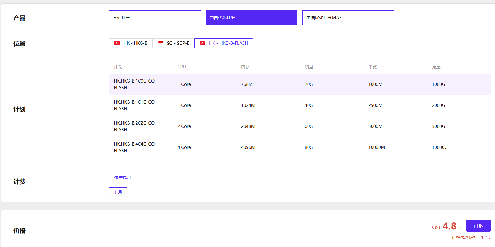Image resolution: width=495 pixels, height=247 pixels.
Task: Choose the HK - HKG-B location
Action: (131, 43)
